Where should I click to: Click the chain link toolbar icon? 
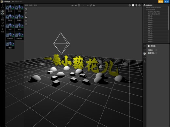pos(91,5)
